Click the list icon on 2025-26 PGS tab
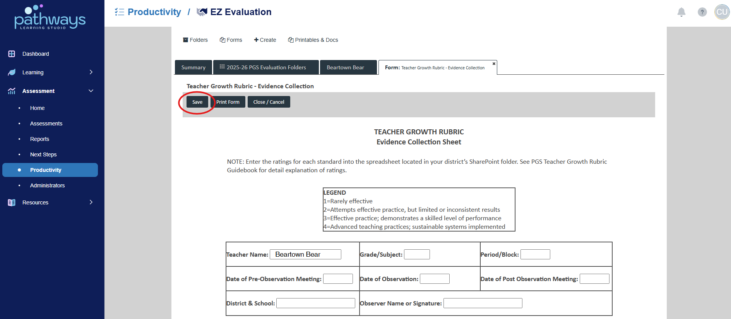Image resolution: width=731 pixels, height=319 pixels. tap(222, 67)
